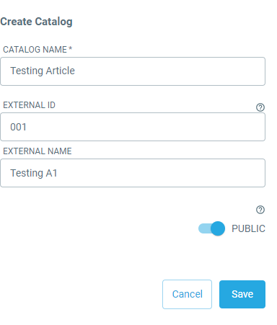Viewport: 277px width, 325px height.
Task: Cancel the catalog creation
Action: [187, 294]
